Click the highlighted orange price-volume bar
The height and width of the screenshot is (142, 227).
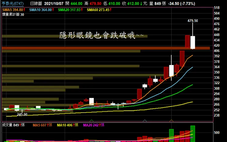tap(106, 48)
